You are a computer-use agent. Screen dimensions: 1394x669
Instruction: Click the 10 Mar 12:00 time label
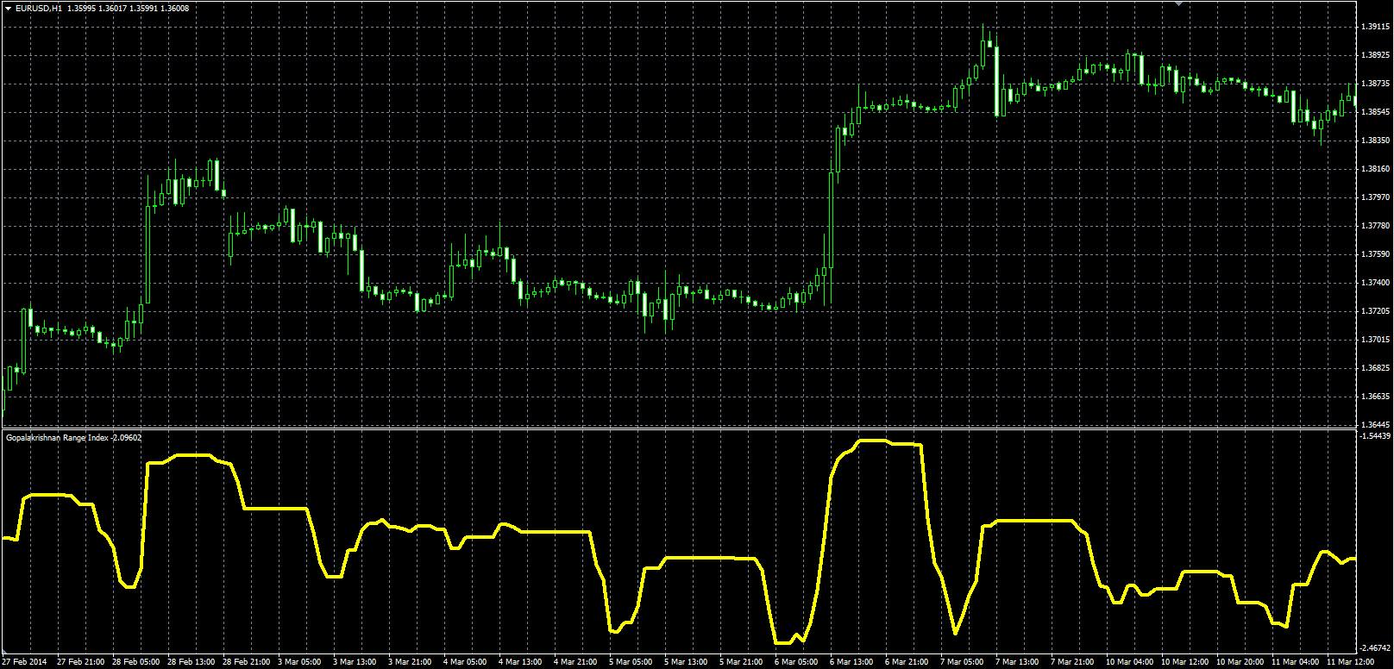[1185, 662]
